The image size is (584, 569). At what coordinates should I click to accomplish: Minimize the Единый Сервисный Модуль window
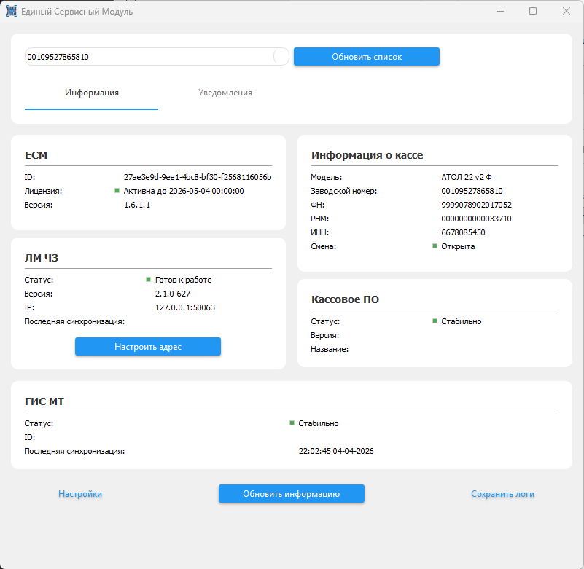tap(499, 12)
